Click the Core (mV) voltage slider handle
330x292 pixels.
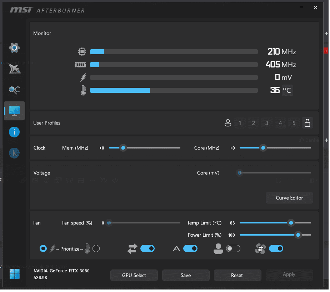[240, 173]
